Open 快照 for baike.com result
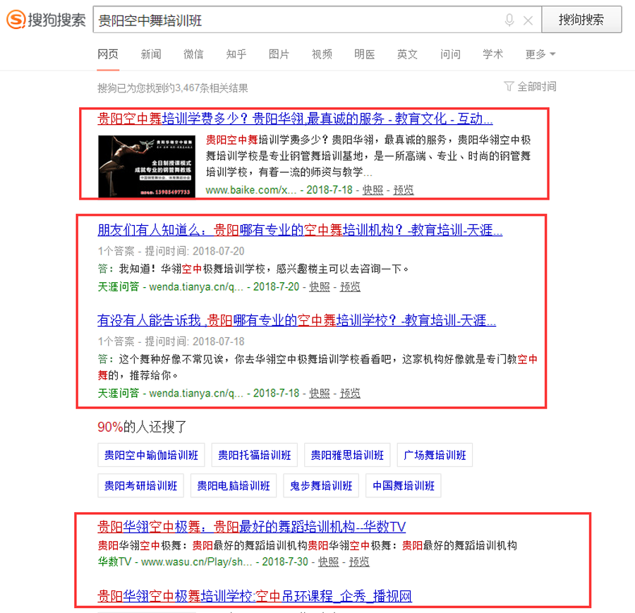Screen dimensions: 635x613 click(x=373, y=190)
